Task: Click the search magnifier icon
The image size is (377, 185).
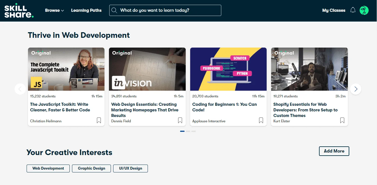Action: coord(114,10)
